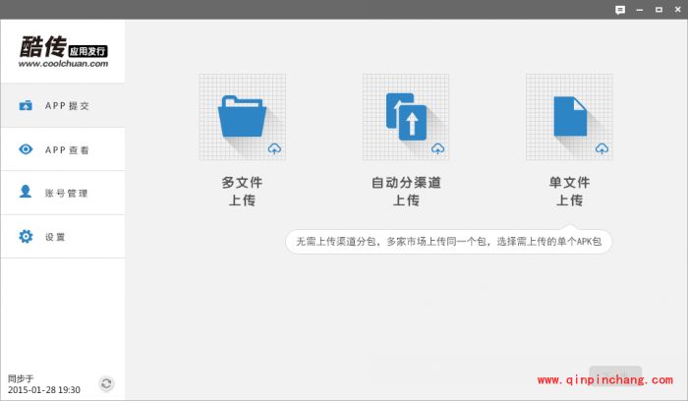
Task: Click the 酷传 coolchuan.com logo
Action: [x=62, y=51]
